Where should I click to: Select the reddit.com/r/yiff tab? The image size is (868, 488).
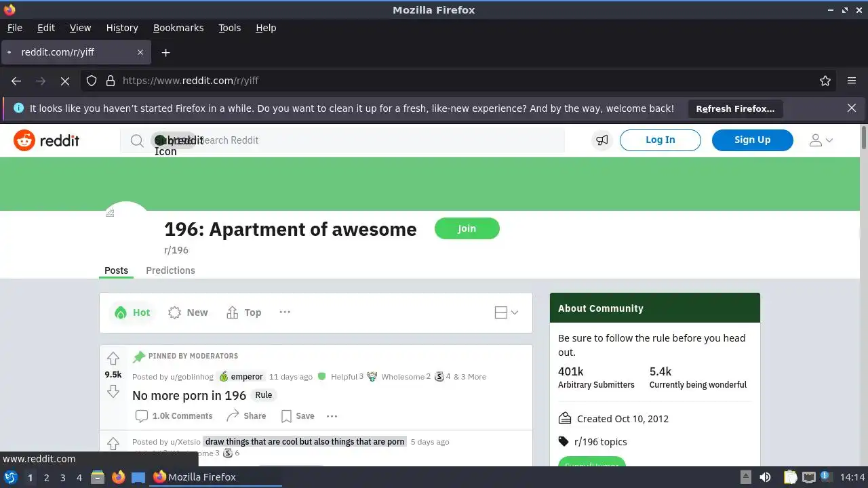tap(75, 52)
